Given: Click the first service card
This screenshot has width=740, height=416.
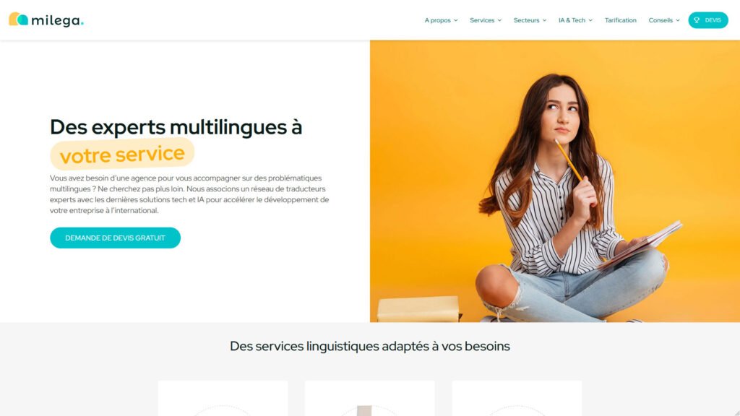Looking at the screenshot, I should pos(223,398).
